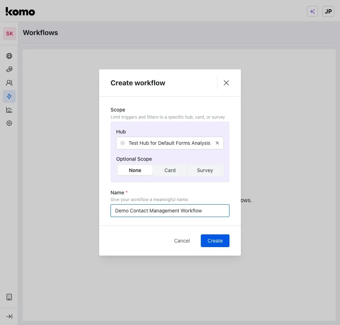Select the SK workspace avatar
The image size is (340, 325).
point(10,34)
